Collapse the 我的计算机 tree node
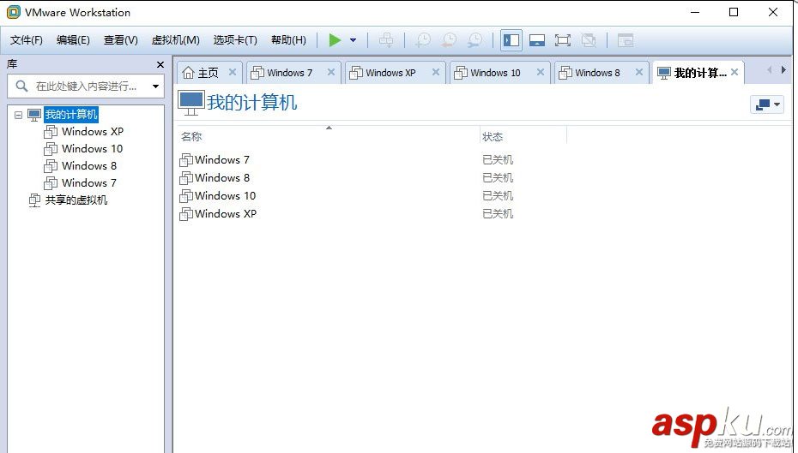This screenshot has width=798, height=453. point(18,115)
